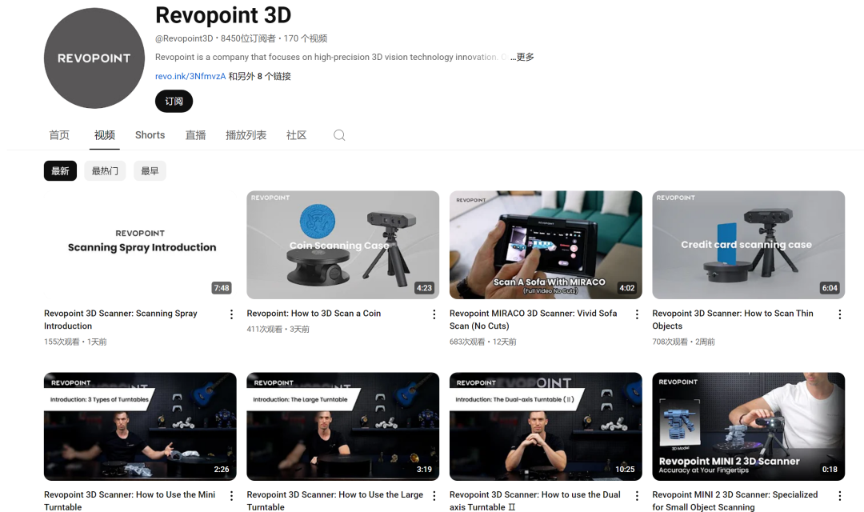Open three-dot menu for Vivid Sofa Scan video
The height and width of the screenshot is (512, 864).
pos(638,314)
